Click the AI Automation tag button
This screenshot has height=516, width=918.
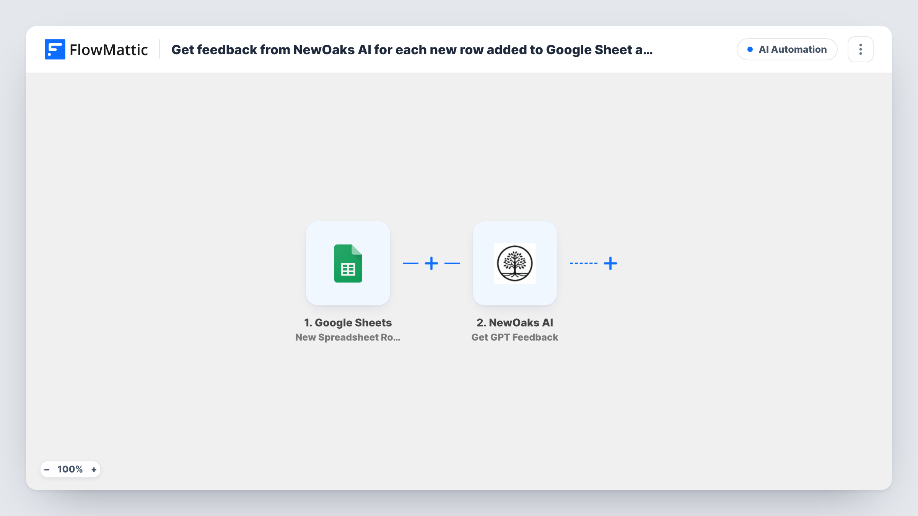click(x=787, y=49)
